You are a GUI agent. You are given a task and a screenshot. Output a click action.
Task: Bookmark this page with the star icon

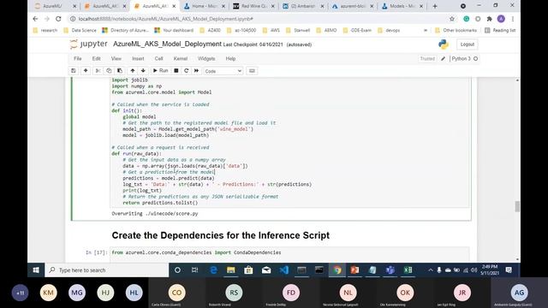452,19
